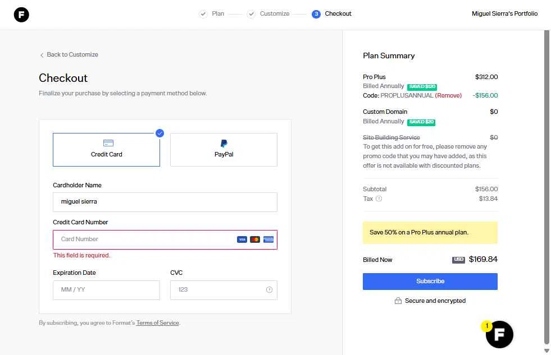The image size is (551, 355).
Task: Click the 'This field is required.' error text
Action: coord(81,255)
